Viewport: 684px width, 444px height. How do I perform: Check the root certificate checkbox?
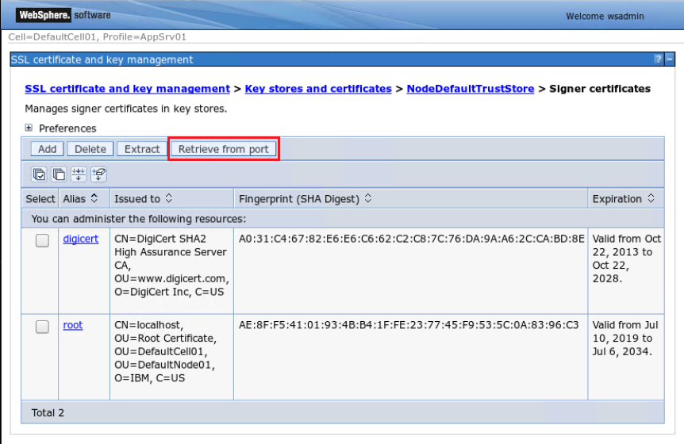tap(42, 327)
